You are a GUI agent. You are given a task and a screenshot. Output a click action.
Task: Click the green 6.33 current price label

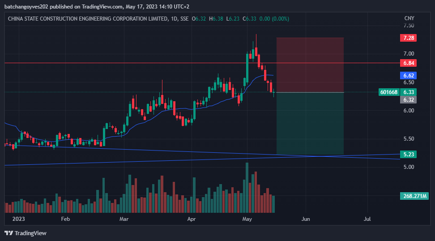tap(408, 92)
